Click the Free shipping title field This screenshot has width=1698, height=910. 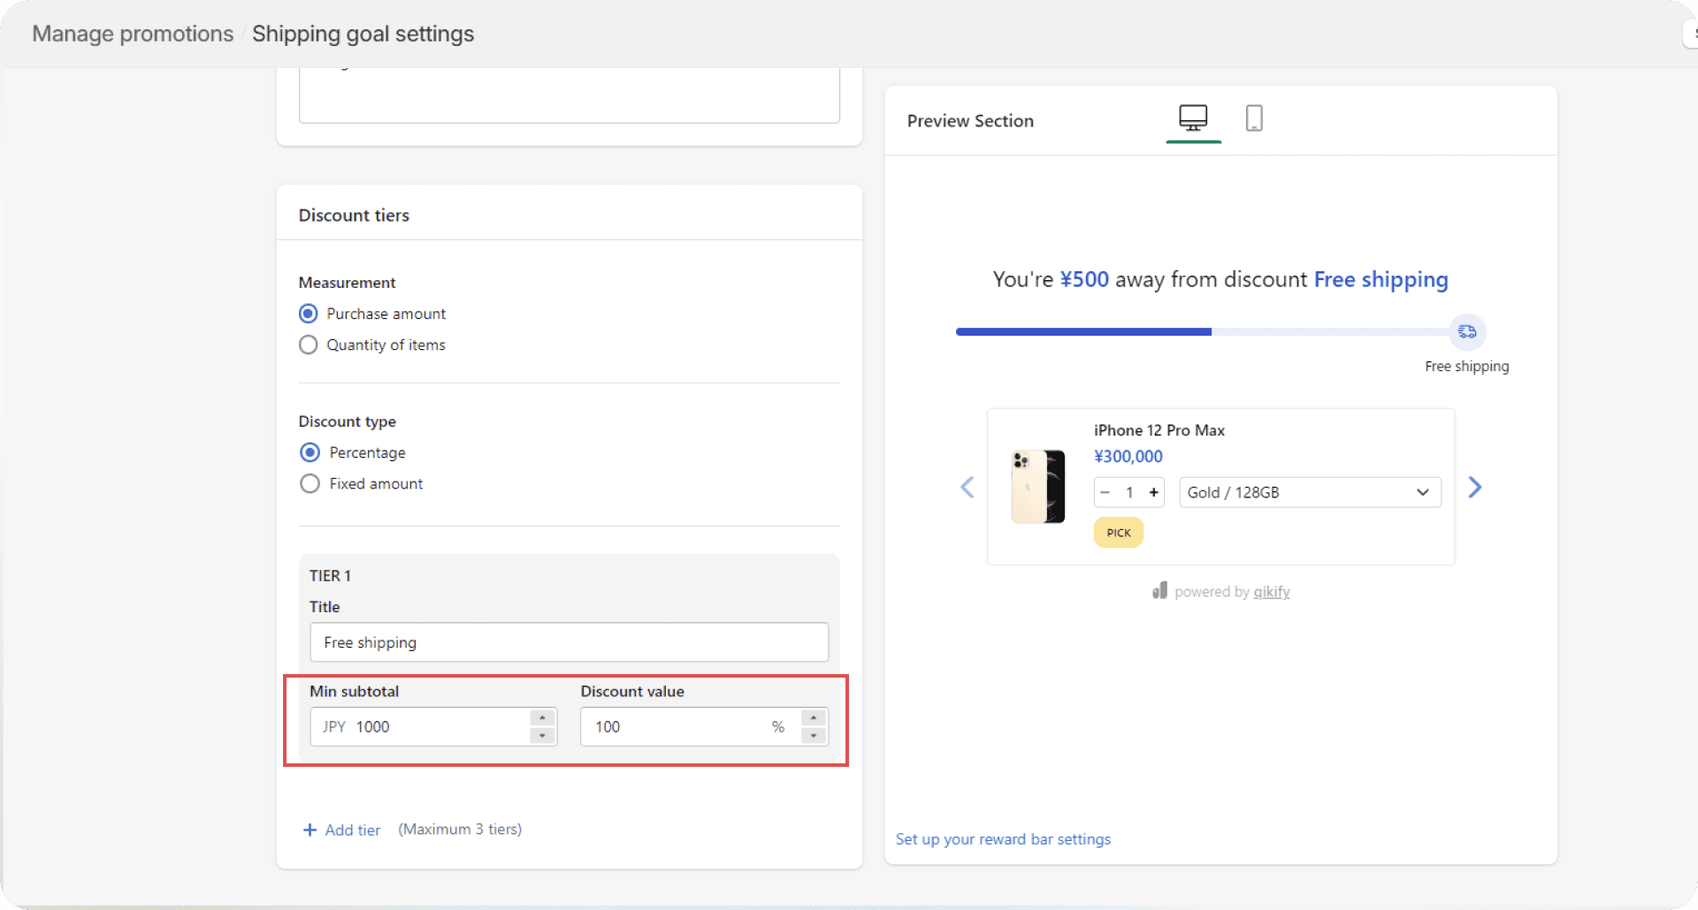tap(569, 642)
